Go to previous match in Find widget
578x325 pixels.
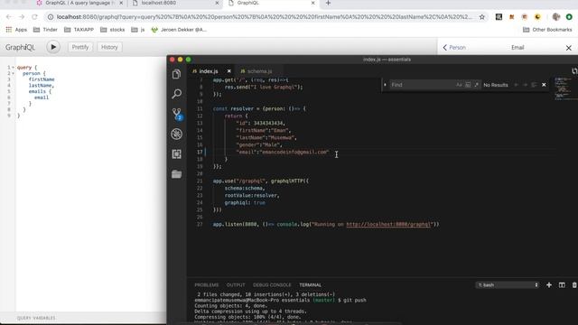[x=516, y=85]
